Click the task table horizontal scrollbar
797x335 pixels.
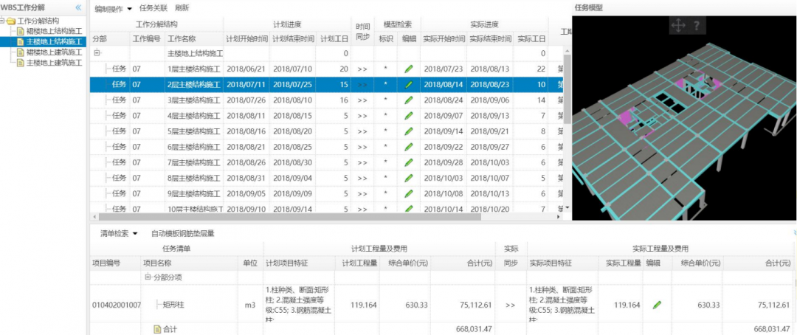(x=295, y=217)
